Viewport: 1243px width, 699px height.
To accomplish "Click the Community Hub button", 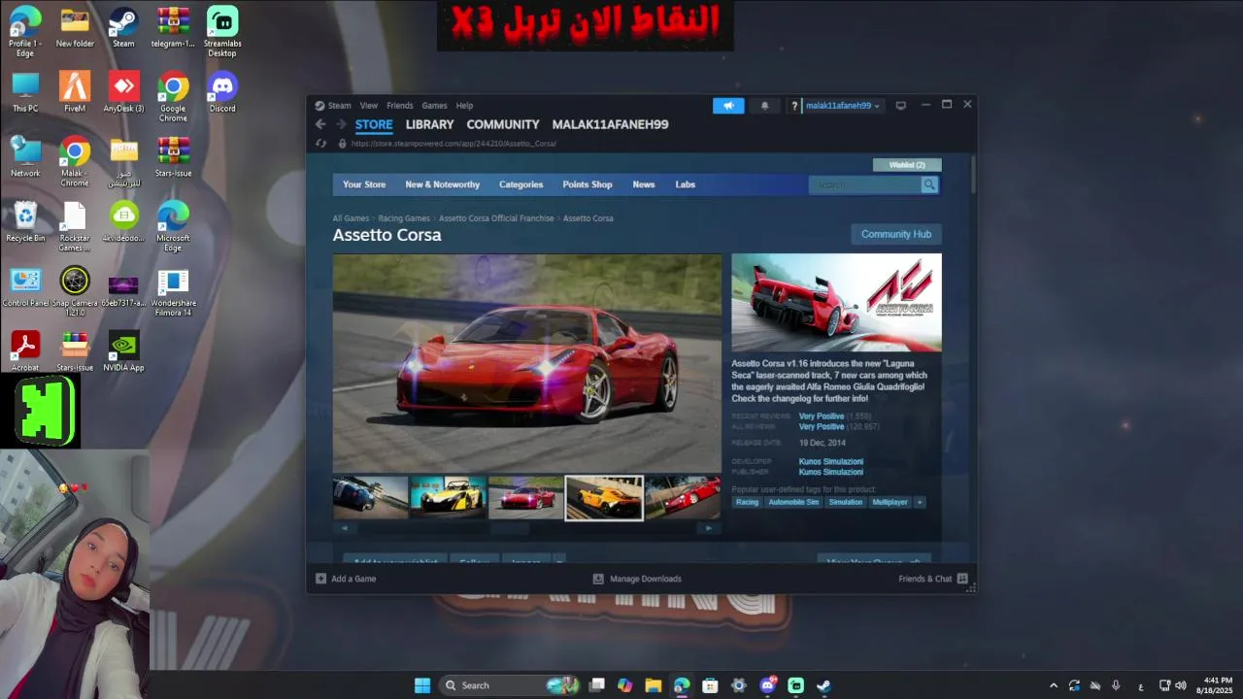I will [x=896, y=234].
